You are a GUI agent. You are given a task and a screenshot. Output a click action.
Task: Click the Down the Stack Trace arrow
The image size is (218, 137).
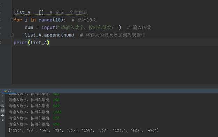2,101
